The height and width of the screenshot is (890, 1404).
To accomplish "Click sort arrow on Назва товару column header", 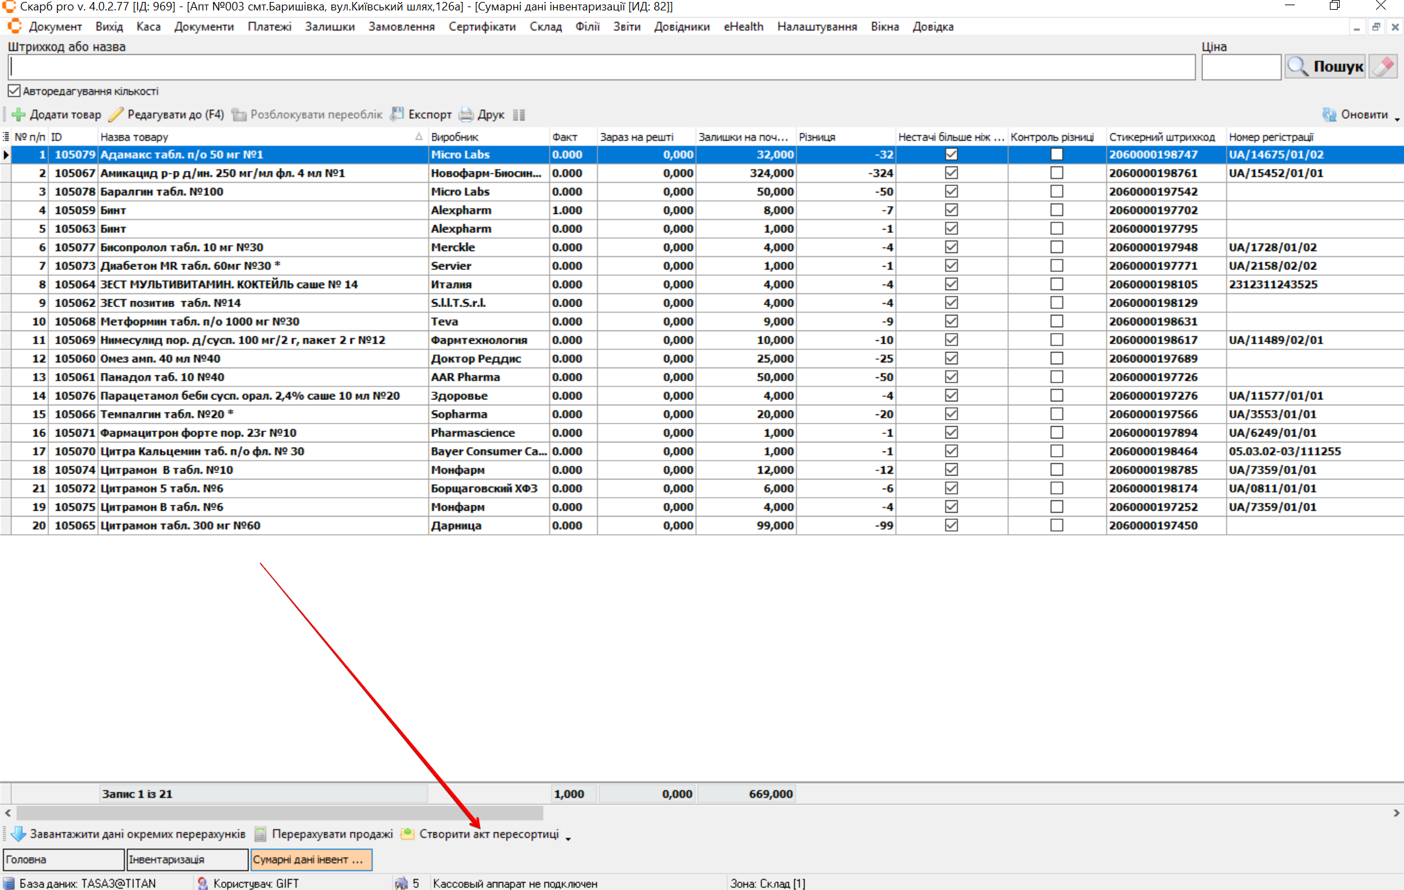I will pyautogui.click(x=418, y=137).
